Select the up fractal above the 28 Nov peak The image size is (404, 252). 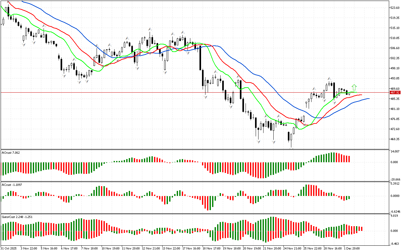click(329, 78)
